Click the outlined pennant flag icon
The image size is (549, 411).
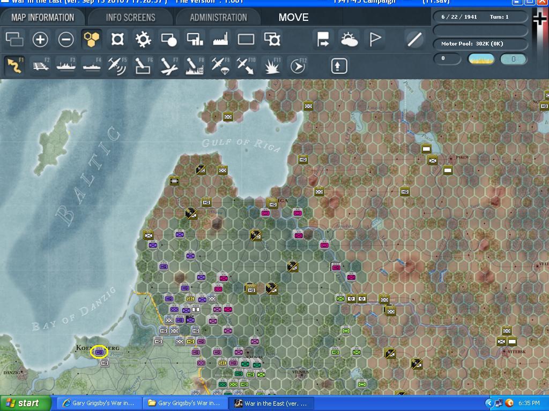(375, 39)
